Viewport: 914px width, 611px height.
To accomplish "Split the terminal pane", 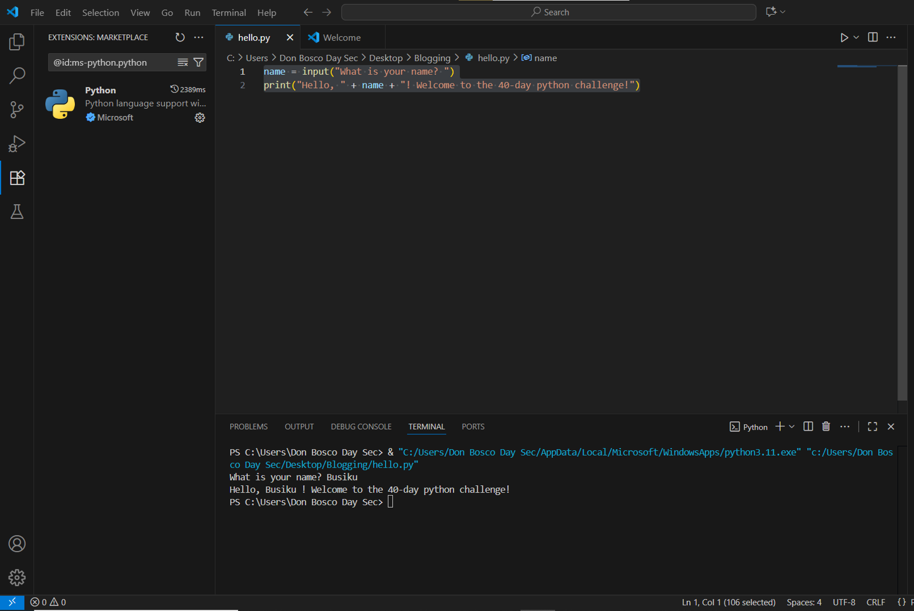I will point(808,426).
